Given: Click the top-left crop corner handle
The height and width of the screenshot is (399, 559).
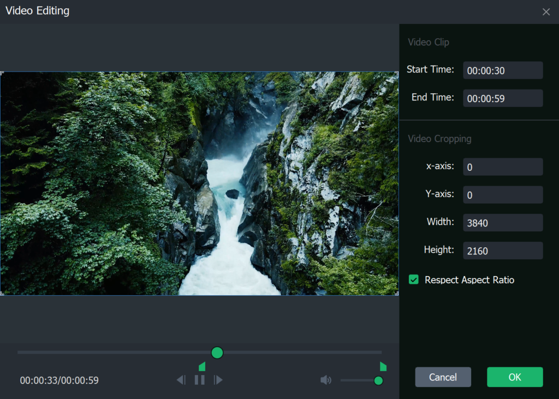Looking at the screenshot, I should 2,74.
